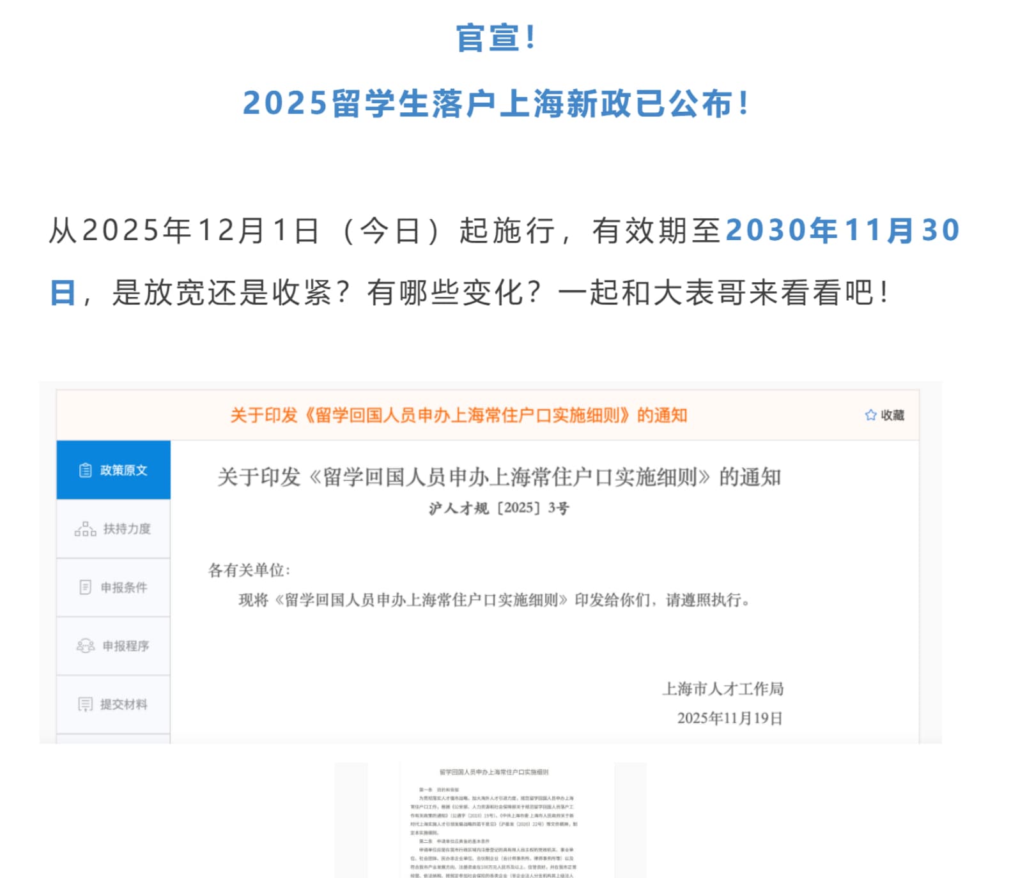
Task: Click the headline 2025留学生落户上海新政已公布
Action: point(496,103)
